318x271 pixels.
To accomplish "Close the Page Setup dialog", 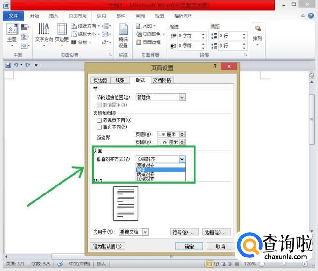I will 229,66.
